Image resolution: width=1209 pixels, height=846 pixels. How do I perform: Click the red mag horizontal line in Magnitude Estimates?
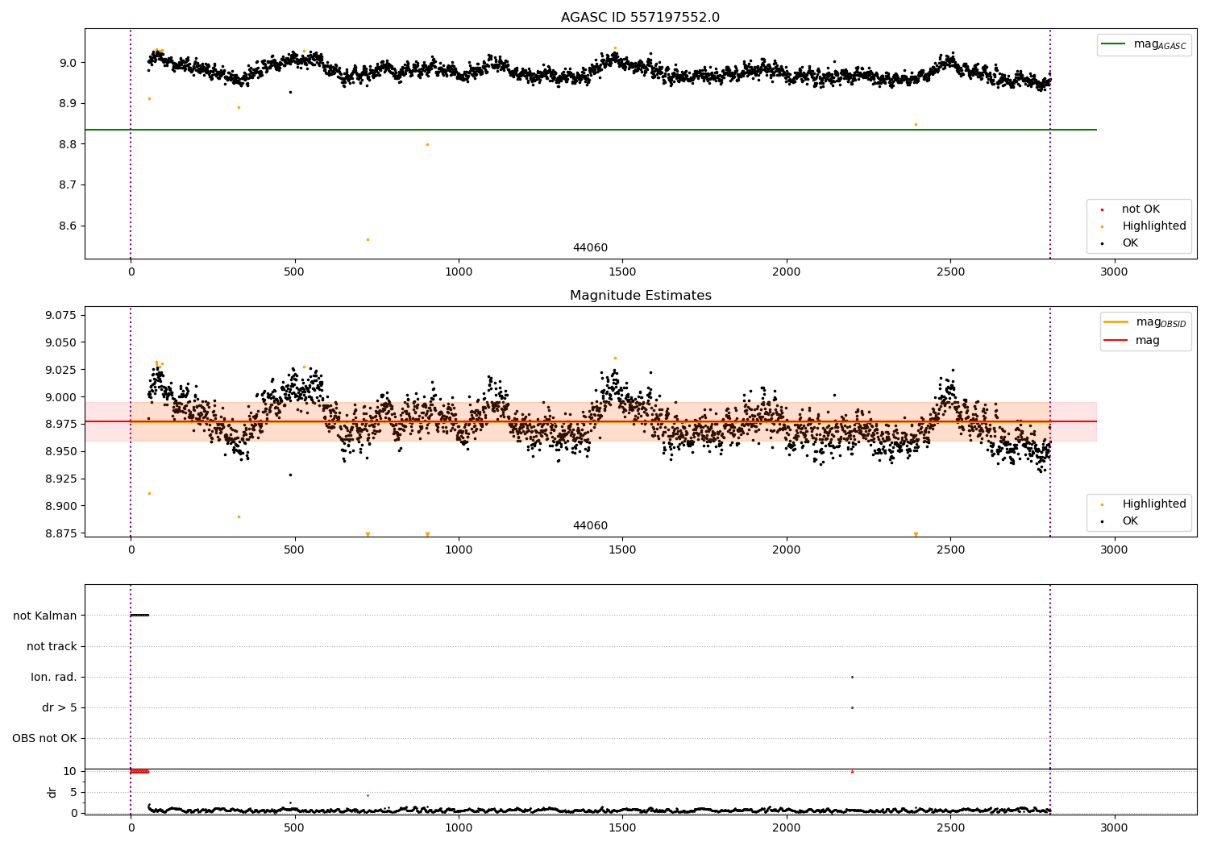590,421
